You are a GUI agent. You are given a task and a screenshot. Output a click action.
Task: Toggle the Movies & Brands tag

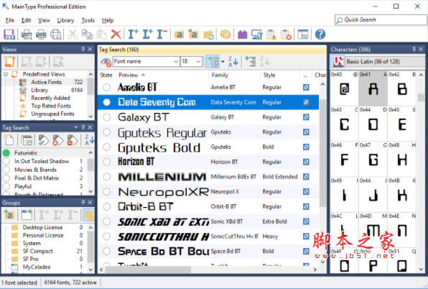pos(6,170)
